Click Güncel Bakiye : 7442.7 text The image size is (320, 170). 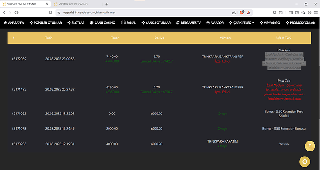click(x=157, y=61)
